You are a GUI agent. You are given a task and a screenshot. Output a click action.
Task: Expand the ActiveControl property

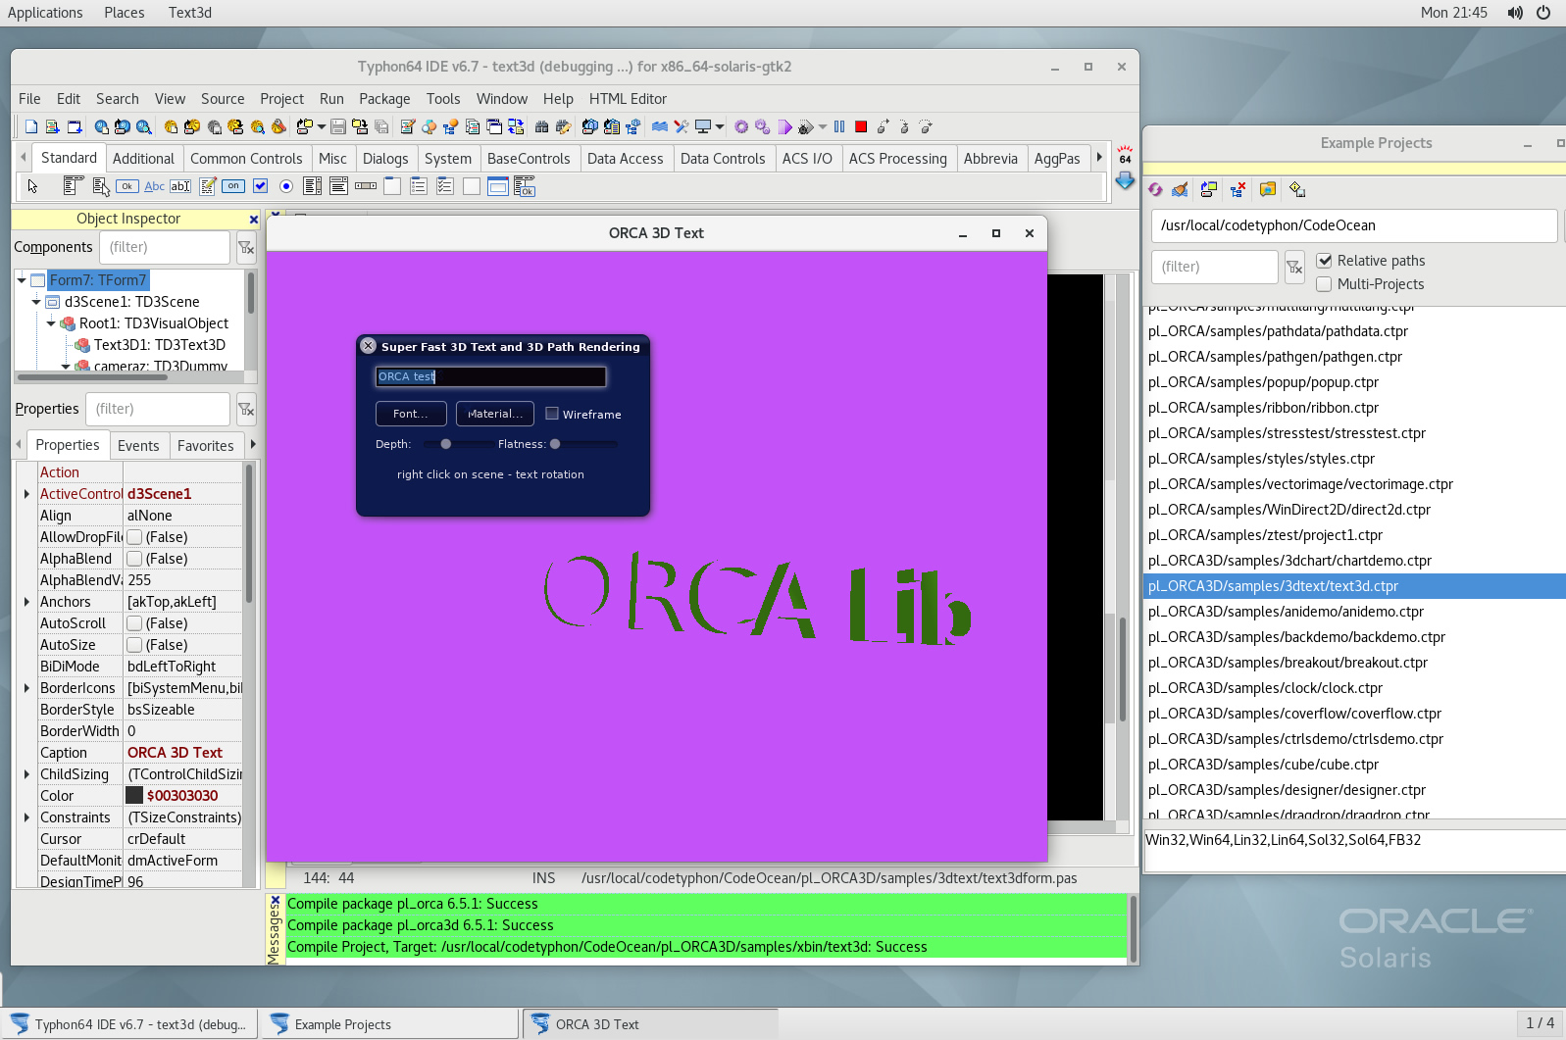click(26, 494)
